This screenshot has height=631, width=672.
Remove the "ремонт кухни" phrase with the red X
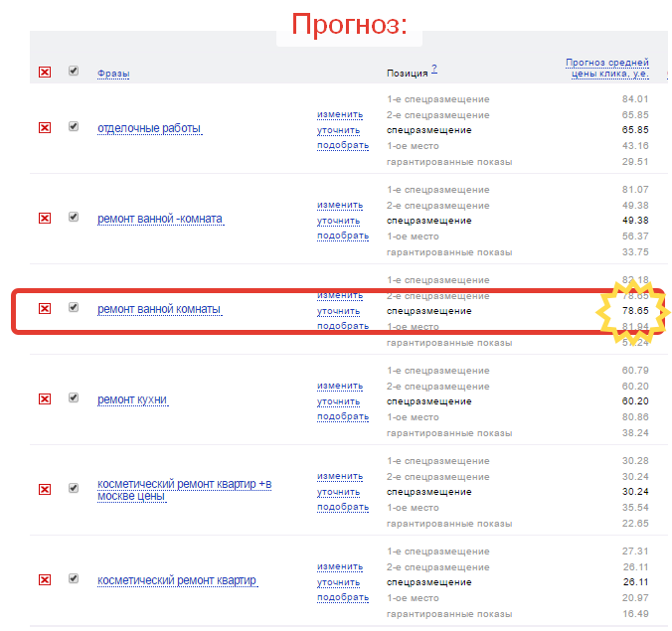tap(45, 398)
